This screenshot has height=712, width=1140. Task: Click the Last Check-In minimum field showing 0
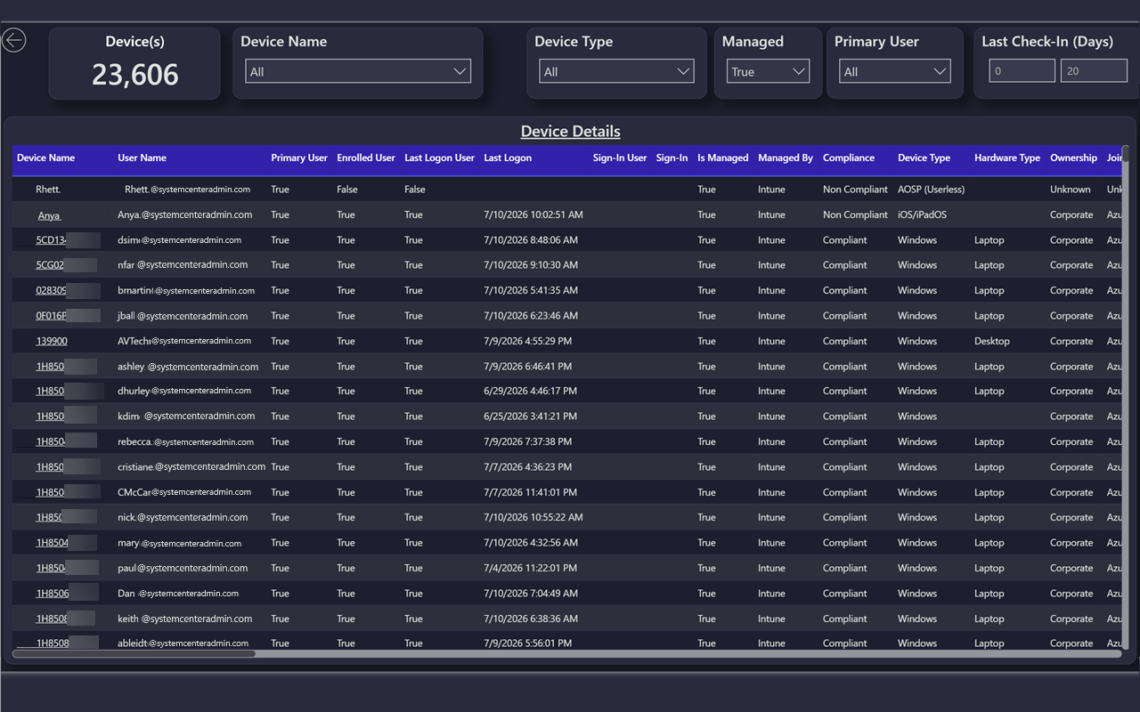[x=1022, y=71]
